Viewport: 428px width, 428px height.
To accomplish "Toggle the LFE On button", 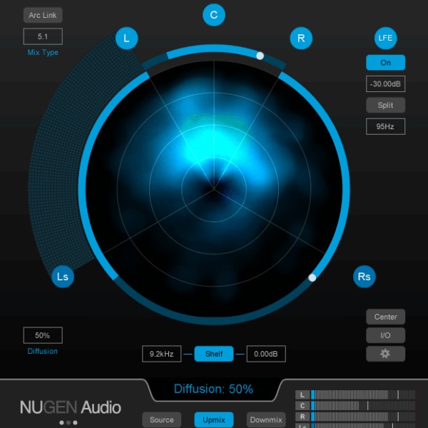I will pyautogui.click(x=385, y=63).
